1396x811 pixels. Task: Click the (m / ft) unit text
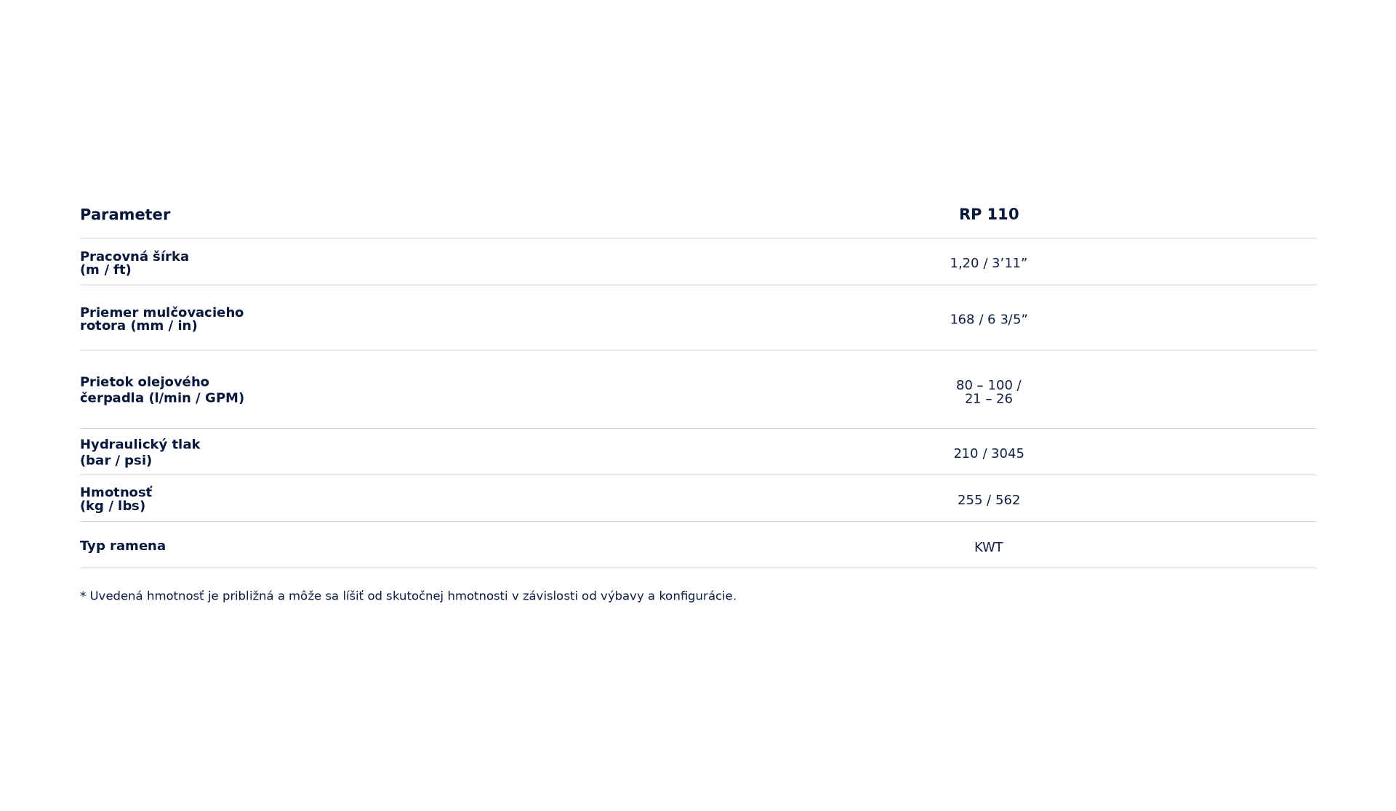pyautogui.click(x=105, y=270)
